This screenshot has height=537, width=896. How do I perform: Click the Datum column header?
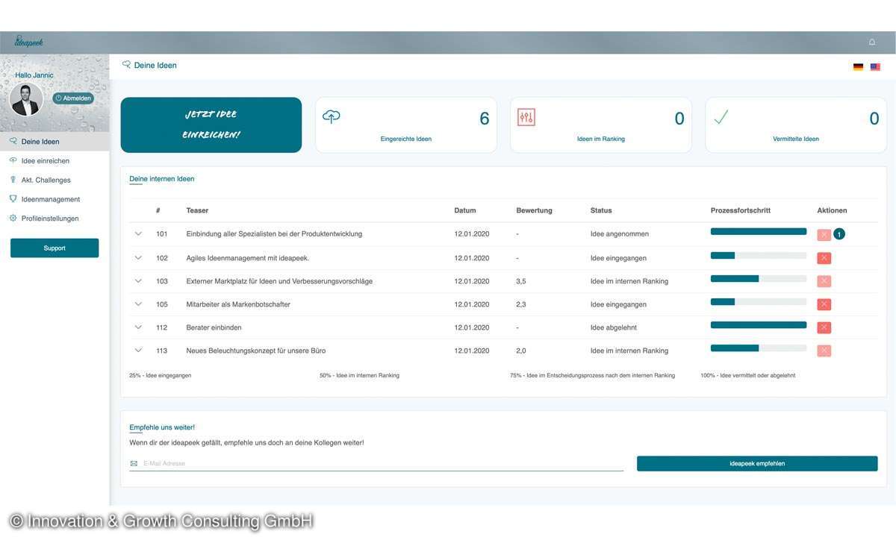(x=464, y=210)
